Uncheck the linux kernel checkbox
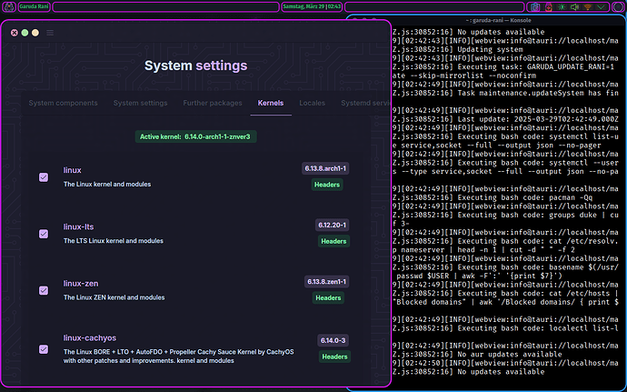The width and height of the screenshot is (627, 392). pyautogui.click(x=44, y=177)
